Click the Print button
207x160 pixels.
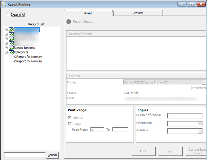pyautogui.click(x=143, y=151)
